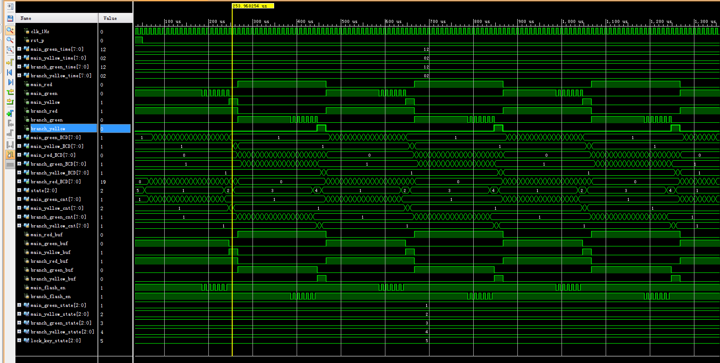This screenshot has height=363, width=720.
Task: Click the first branch_yellow waveform pulse
Action: pyautogui.click(x=321, y=128)
